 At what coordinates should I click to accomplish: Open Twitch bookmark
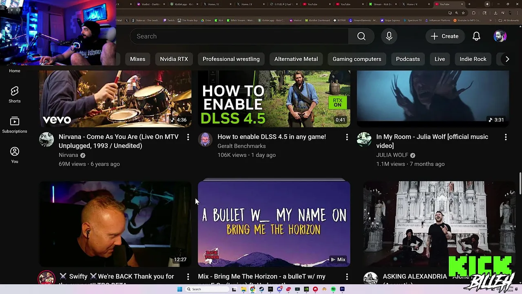pos(169,20)
